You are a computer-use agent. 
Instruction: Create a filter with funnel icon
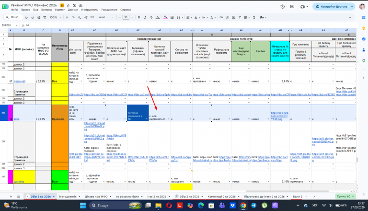click(x=240, y=17)
